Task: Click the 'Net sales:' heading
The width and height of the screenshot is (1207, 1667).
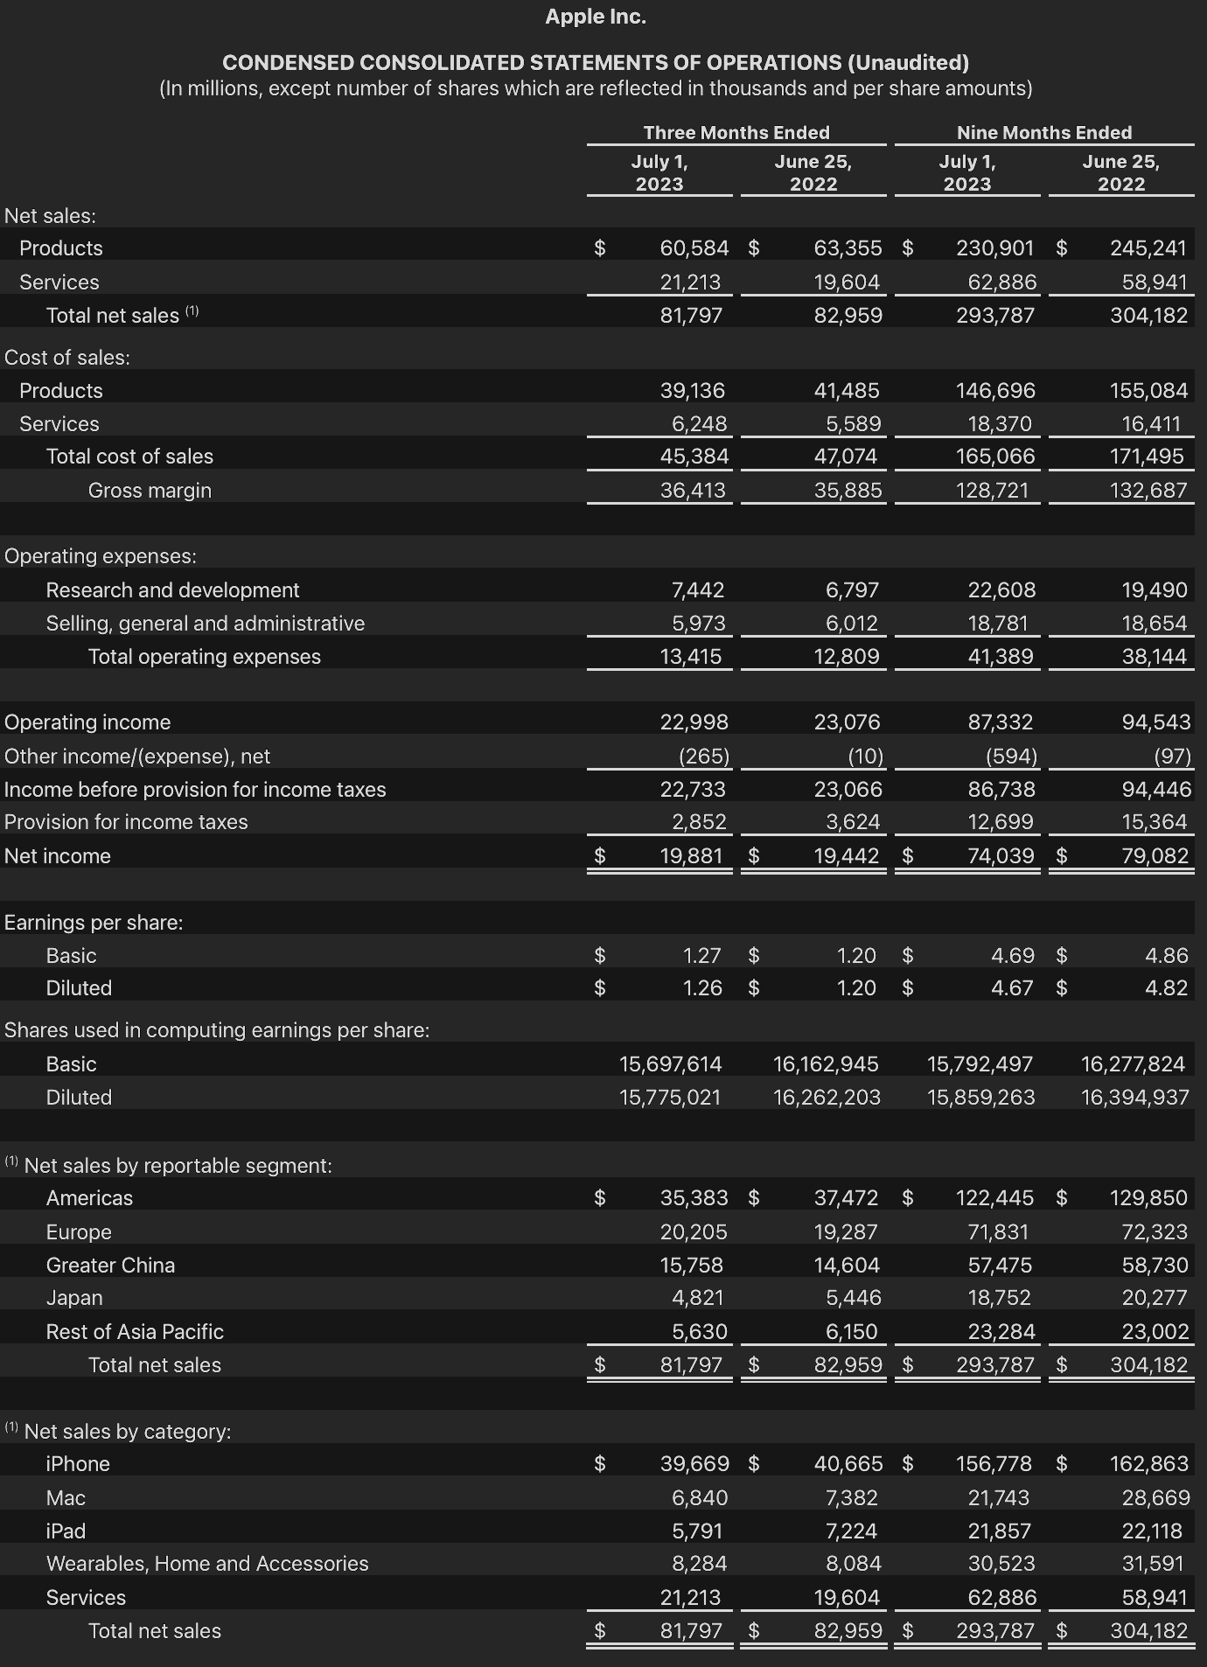Action: click(50, 216)
